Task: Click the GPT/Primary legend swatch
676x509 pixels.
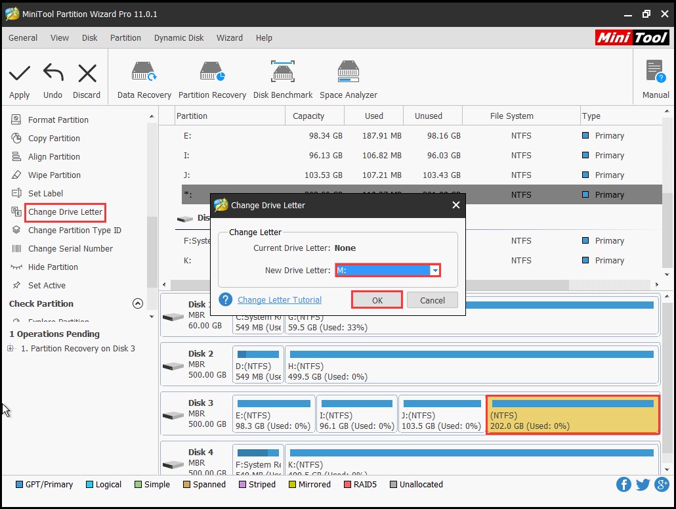Action: pyautogui.click(x=19, y=485)
